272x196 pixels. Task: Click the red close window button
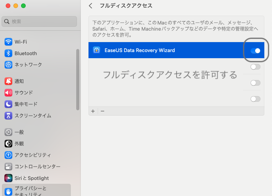tap(8, 6)
